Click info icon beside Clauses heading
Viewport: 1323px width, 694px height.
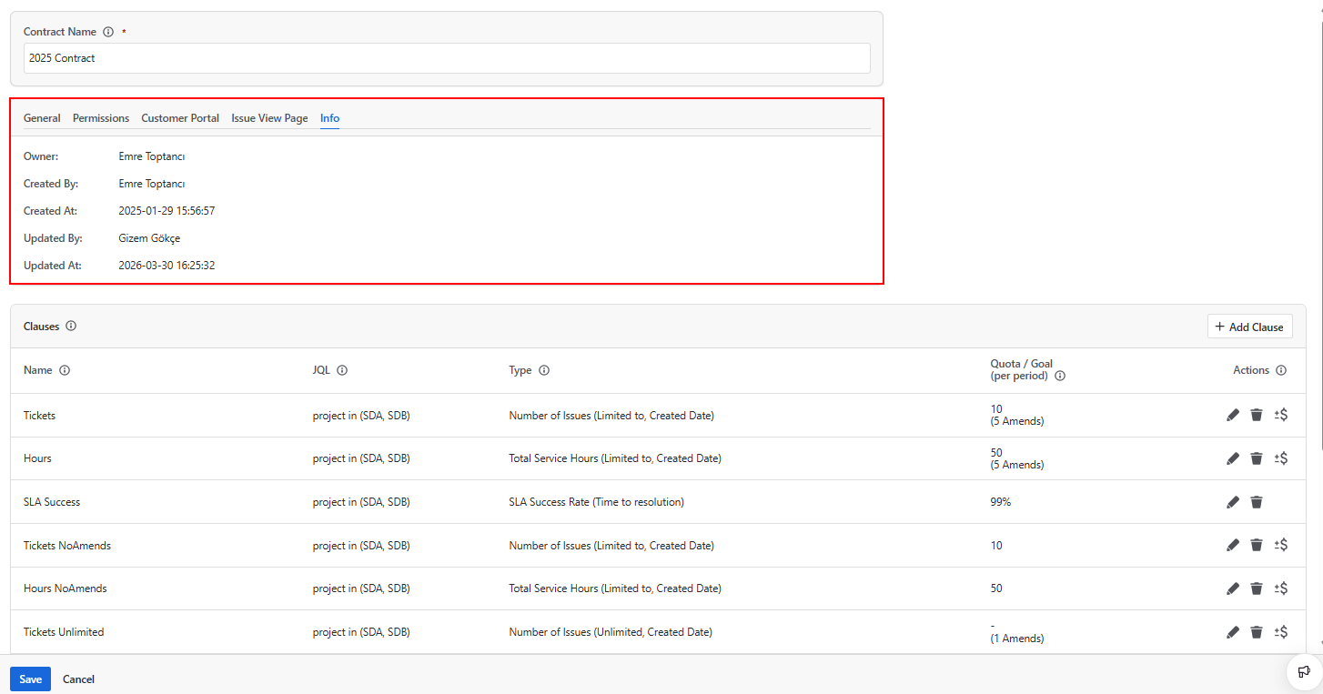pyautogui.click(x=71, y=326)
